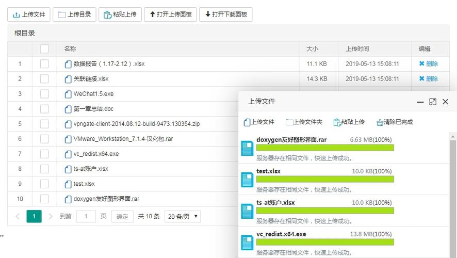The width and height of the screenshot is (457, 258).
Task: Click progress bar of test.xlsx upload
Action: (325, 179)
